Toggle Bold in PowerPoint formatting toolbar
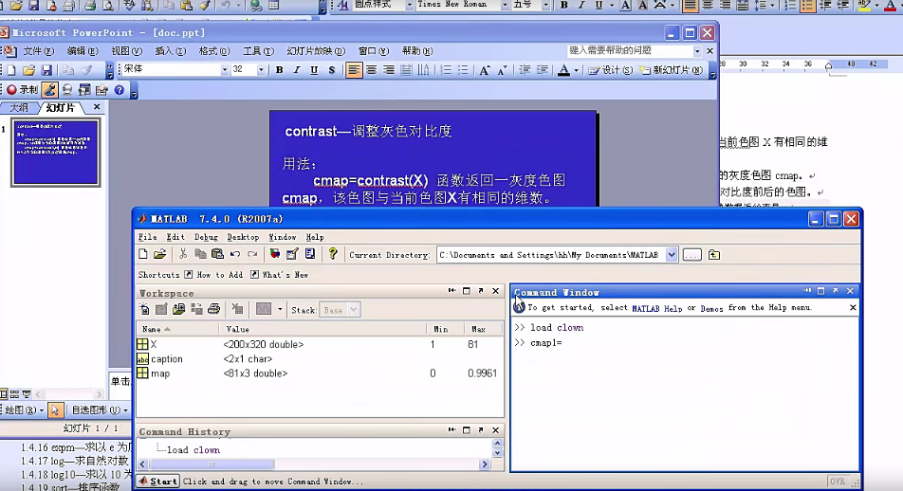Viewport: 903px width, 491px height. click(279, 70)
